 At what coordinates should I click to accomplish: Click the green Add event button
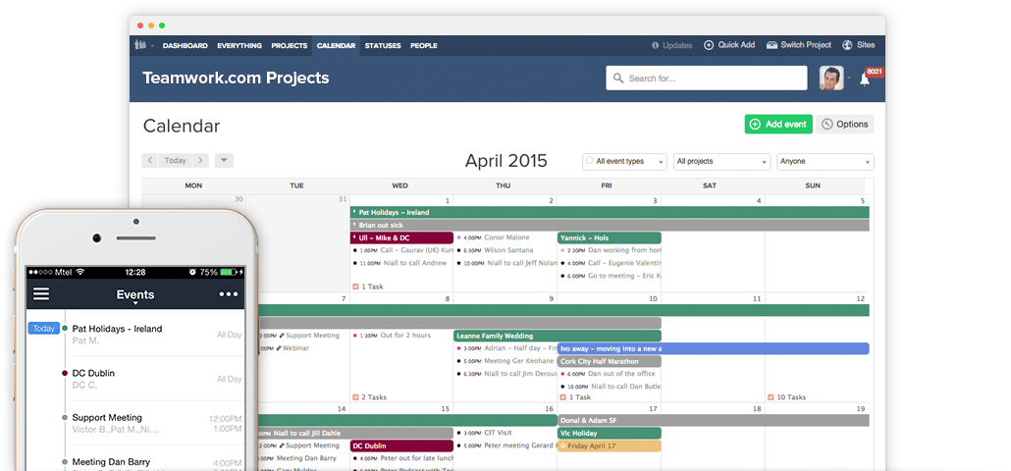click(777, 125)
